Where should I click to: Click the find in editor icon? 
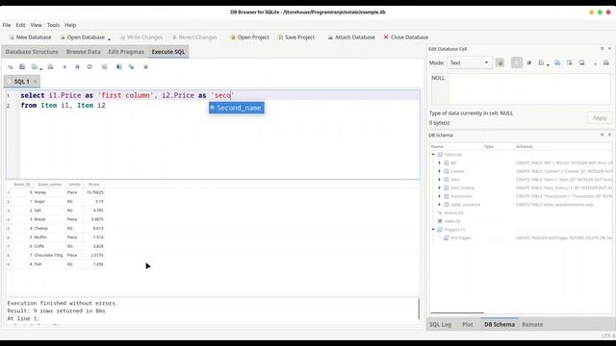click(x=118, y=67)
